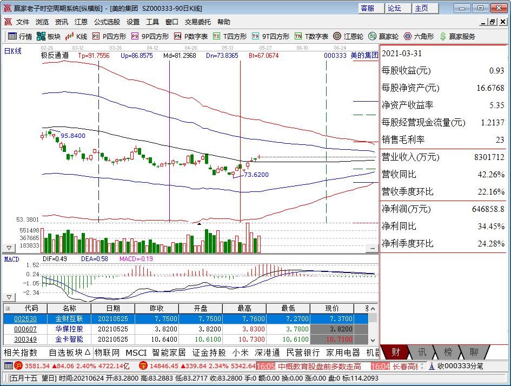Screen dimensions: 511x386
Task: Select the MSCI sector tab
Action: [x=136, y=352]
